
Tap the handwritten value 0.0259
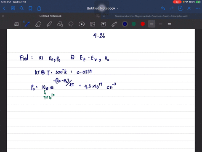(x=84, y=72)
